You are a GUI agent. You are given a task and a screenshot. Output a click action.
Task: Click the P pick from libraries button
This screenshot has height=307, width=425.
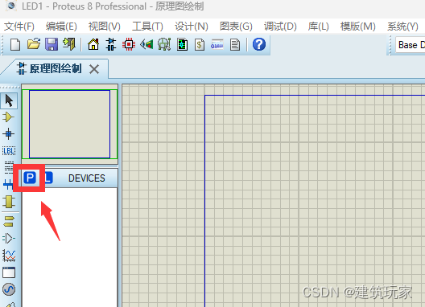point(30,178)
